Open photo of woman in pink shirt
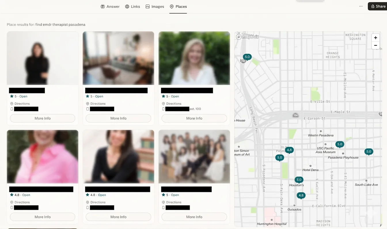Viewport: 387px width, 229px height. pyautogui.click(x=43, y=157)
